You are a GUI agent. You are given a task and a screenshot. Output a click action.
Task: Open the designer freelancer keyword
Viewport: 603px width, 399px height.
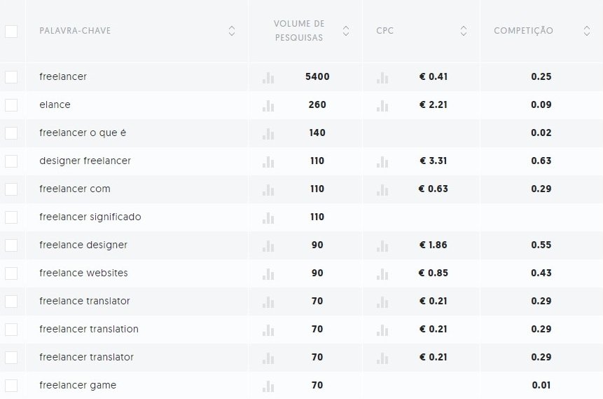click(x=85, y=161)
